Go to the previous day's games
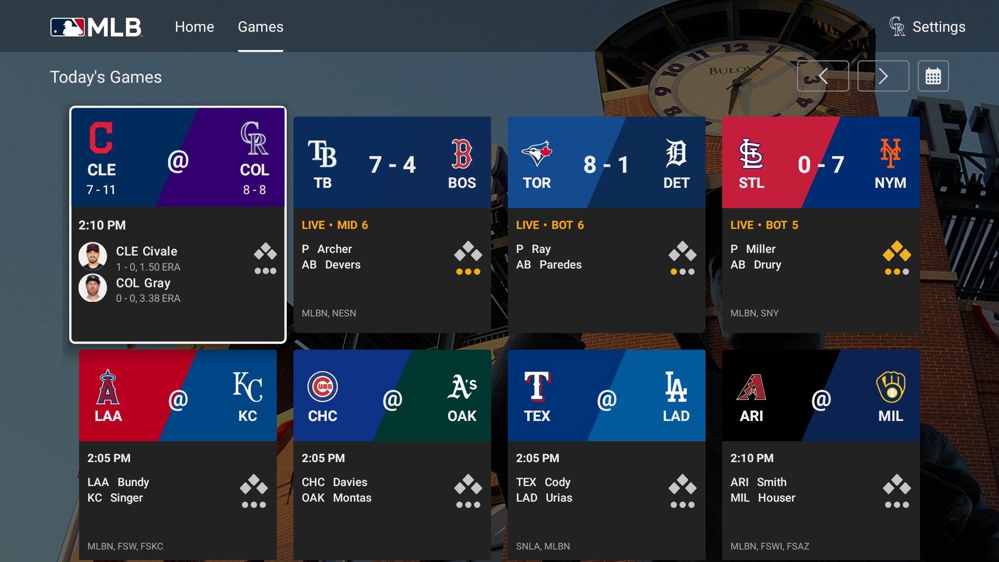This screenshot has height=562, width=999. pyautogui.click(x=823, y=76)
